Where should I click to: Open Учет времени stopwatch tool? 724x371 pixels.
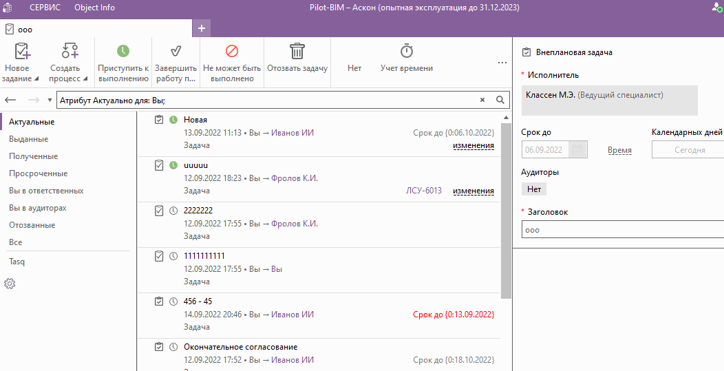coord(407,52)
